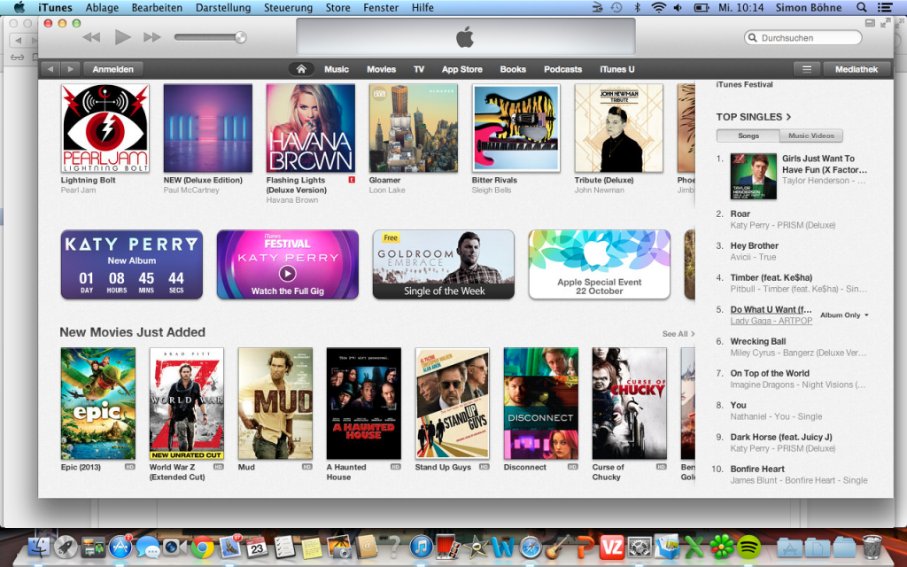Image resolution: width=907 pixels, height=567 pixels.
Task: Open the Store menu in menu bar
Action: pos(337,7)
